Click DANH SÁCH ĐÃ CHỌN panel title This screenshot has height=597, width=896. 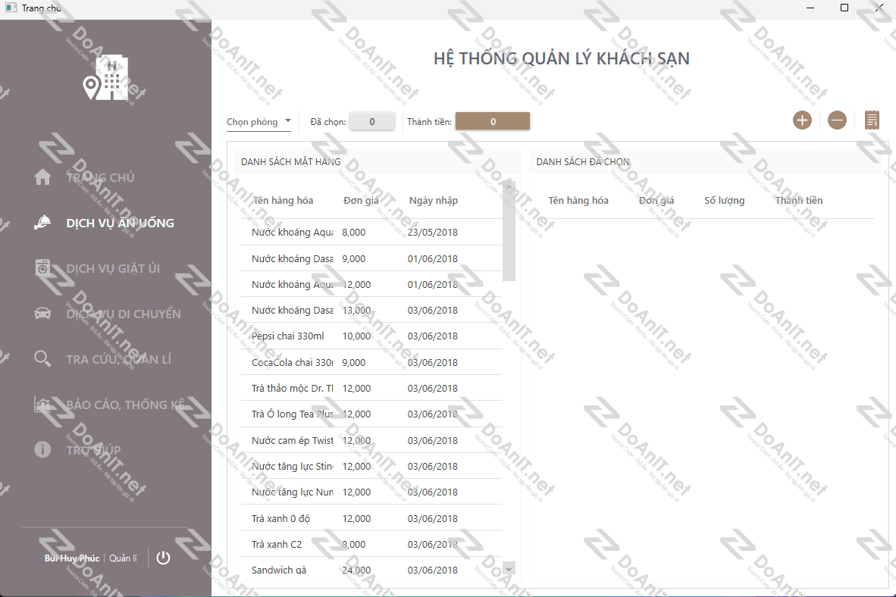pyautogui.click(x=583, y=161)
